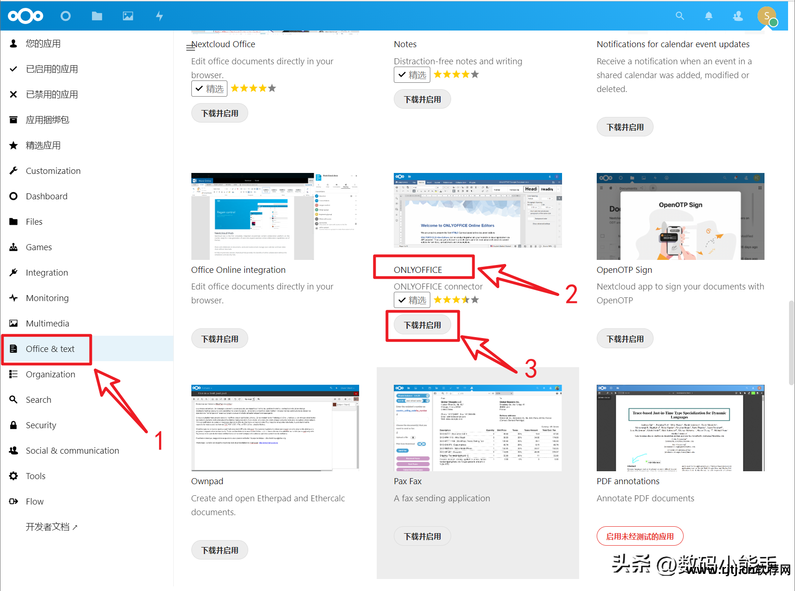Image resolution: width=795 pixels, height=591 pixels.
Task: Click the OpenOTP Sign app title
Action: tap(624, 270)
